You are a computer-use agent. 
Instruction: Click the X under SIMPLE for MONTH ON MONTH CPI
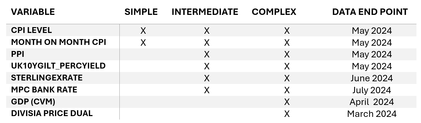[143, 43]
